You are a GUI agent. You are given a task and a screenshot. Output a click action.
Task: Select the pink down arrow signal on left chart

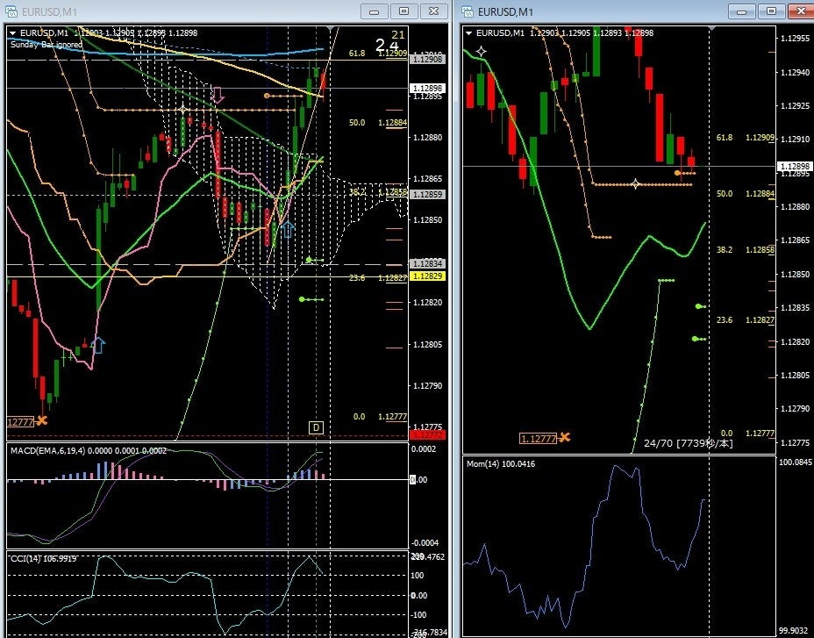tap(218, 95)
